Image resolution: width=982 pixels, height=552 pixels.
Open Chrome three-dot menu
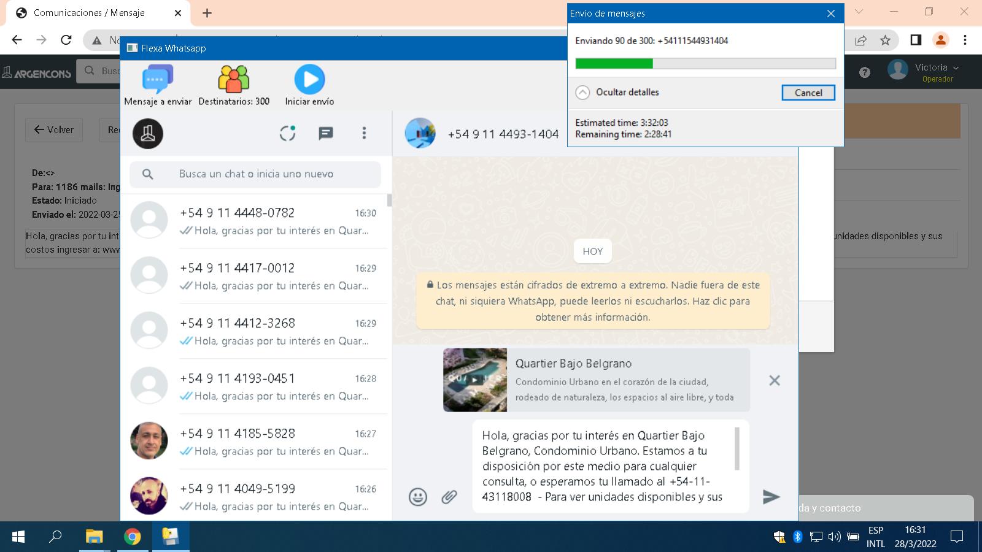[x=965, y=40]
